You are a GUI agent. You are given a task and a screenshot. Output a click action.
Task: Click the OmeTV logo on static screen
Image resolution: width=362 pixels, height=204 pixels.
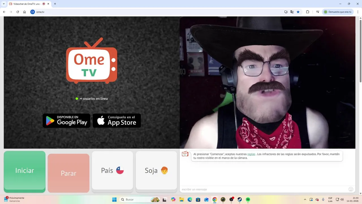click(x=92, y=61)
